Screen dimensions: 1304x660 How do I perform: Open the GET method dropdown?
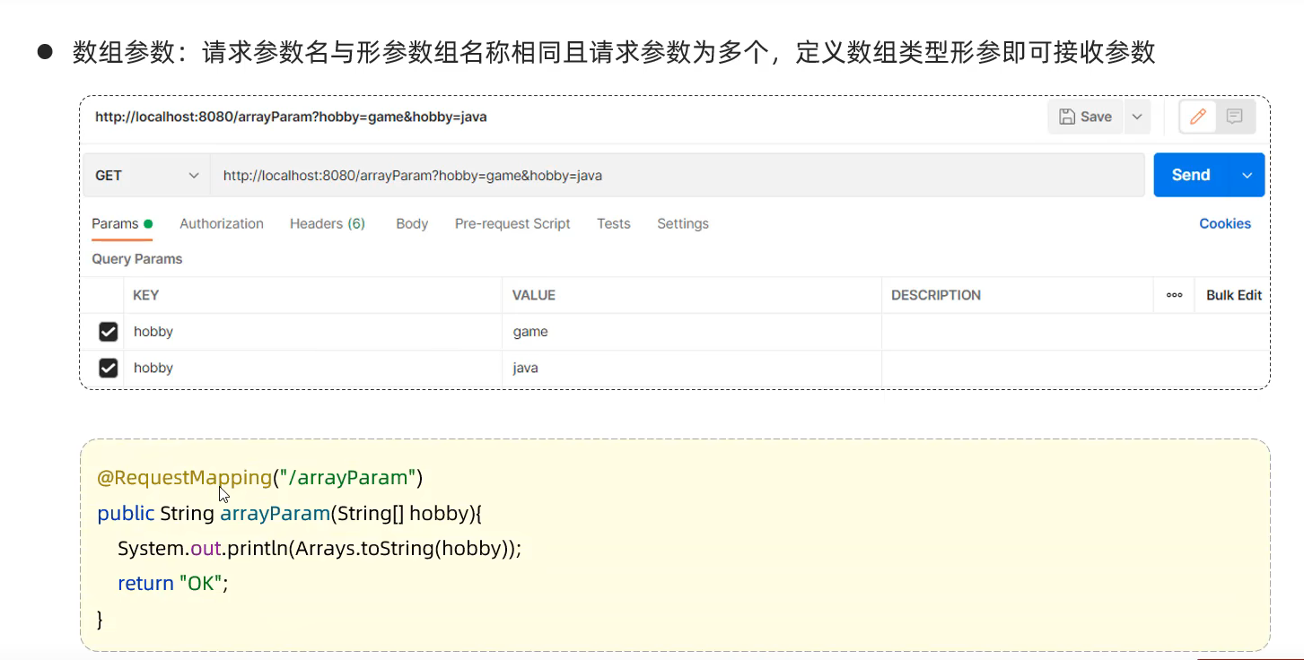click(147, 176)
